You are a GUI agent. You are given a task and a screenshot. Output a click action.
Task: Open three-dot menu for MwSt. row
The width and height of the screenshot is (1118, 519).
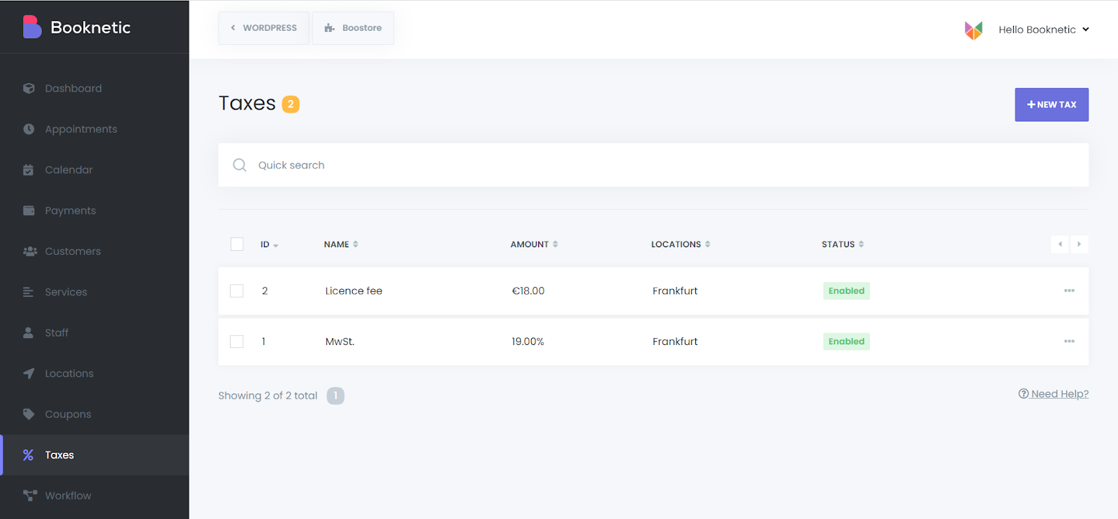click(1069, 342)
